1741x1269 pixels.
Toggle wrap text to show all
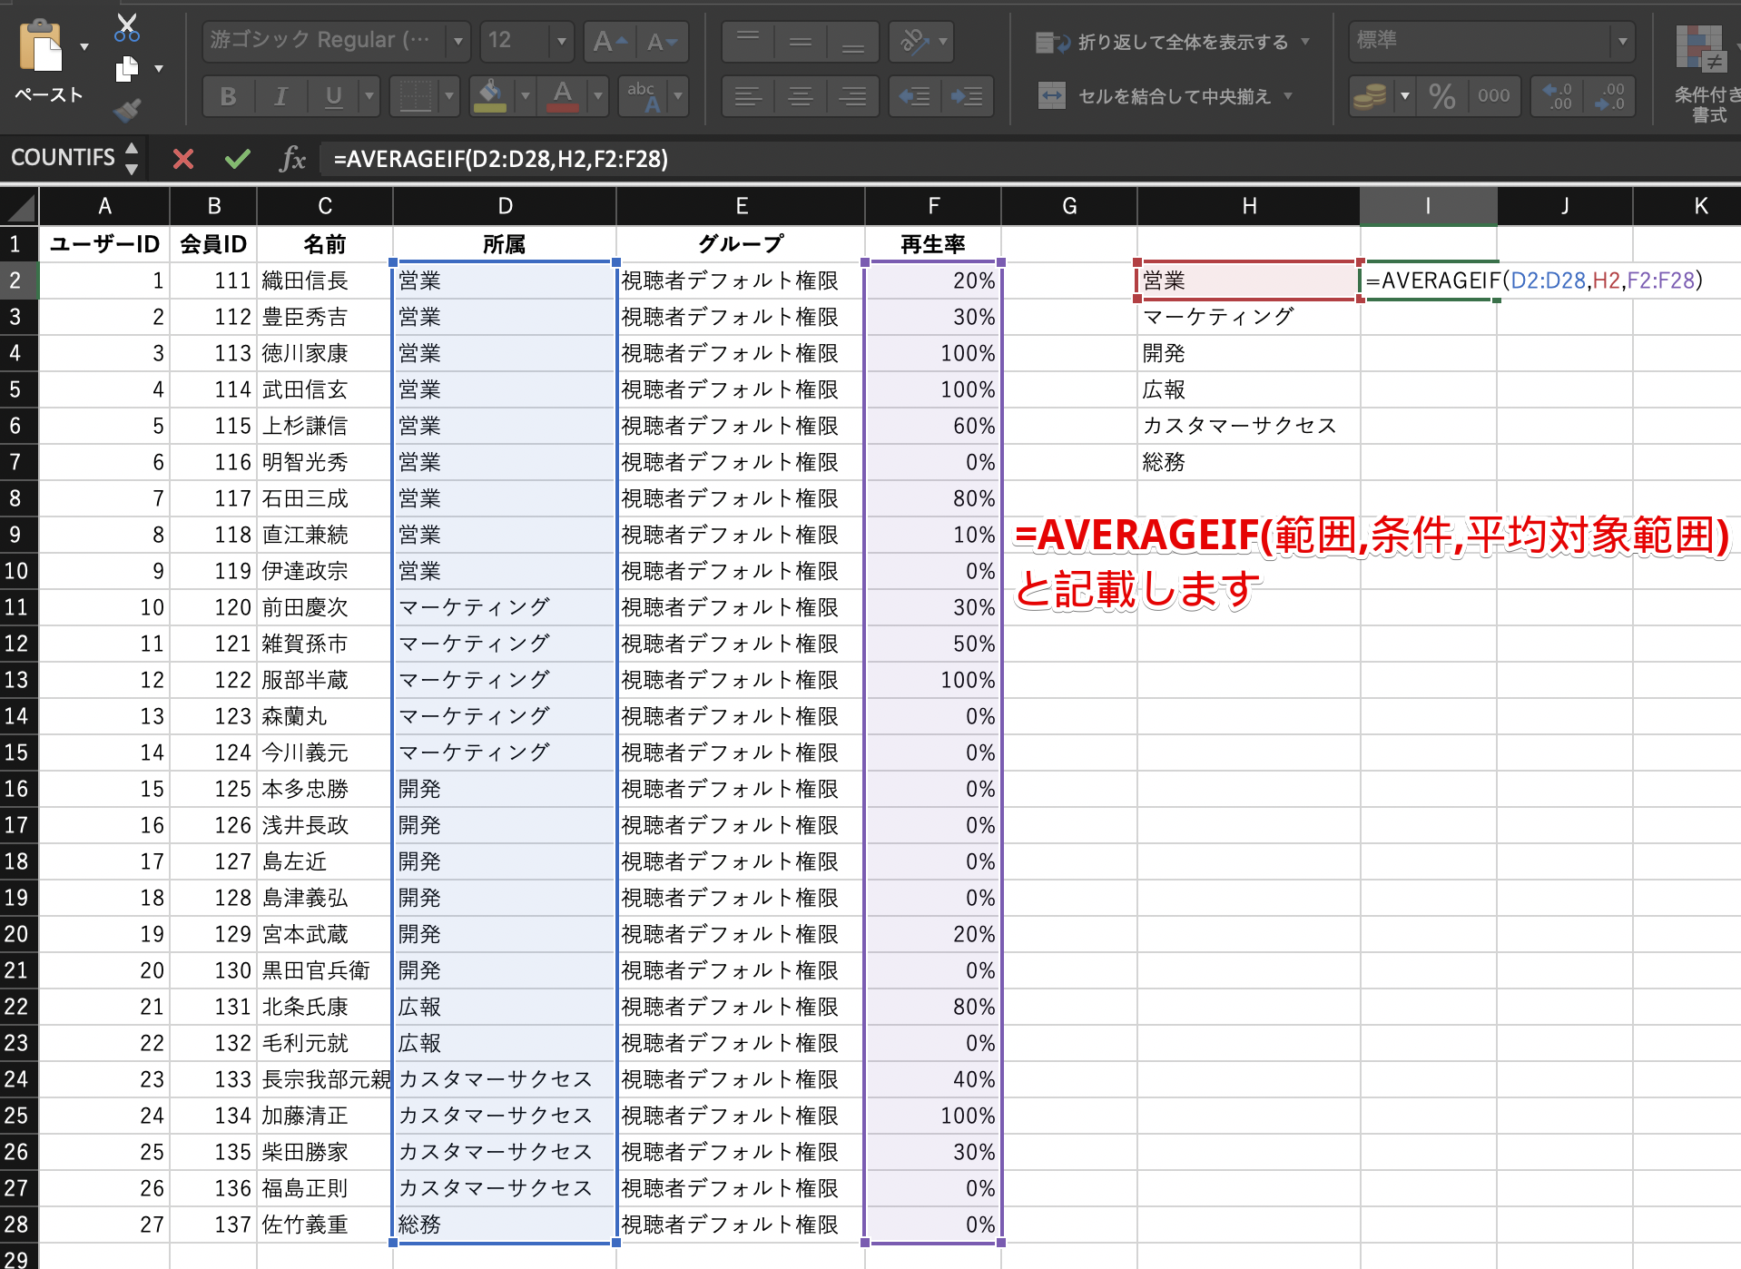1162,42
